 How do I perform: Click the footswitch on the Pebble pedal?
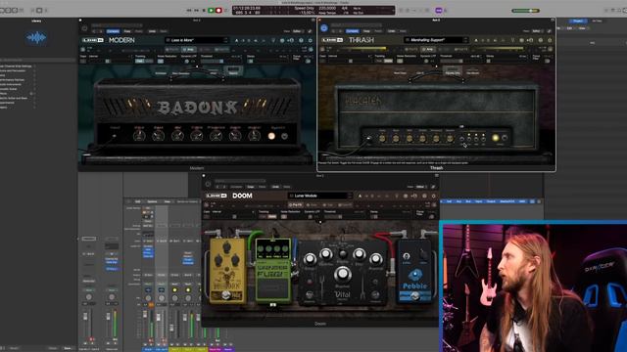(415, 295)
